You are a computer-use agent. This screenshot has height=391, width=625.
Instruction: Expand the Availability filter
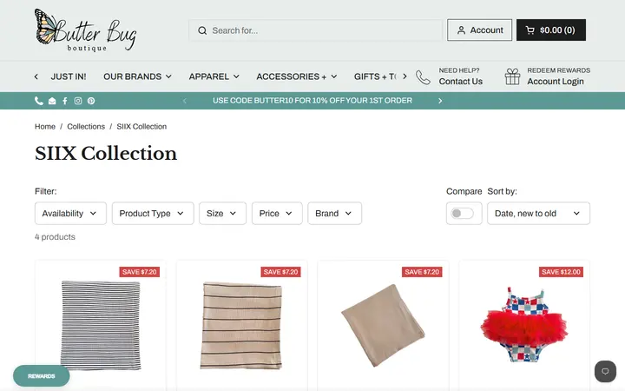pos(70,214)
